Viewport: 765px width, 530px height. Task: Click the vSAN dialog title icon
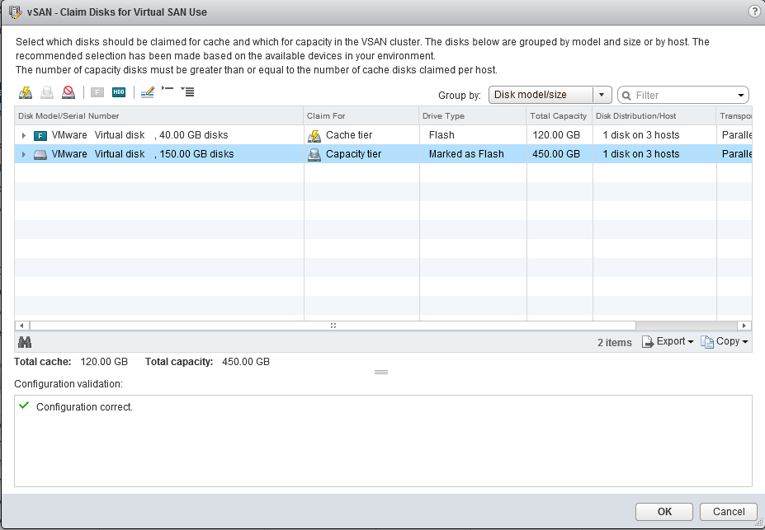[16, 12]
